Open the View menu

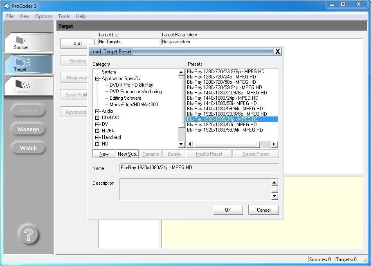click(24, 16)
